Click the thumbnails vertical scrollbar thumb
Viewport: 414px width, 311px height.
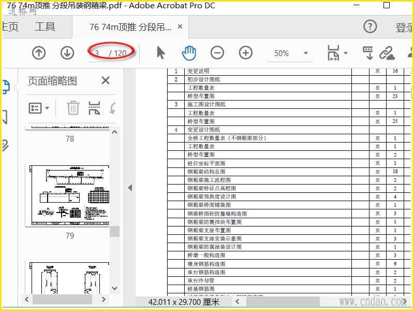point(114,231)
